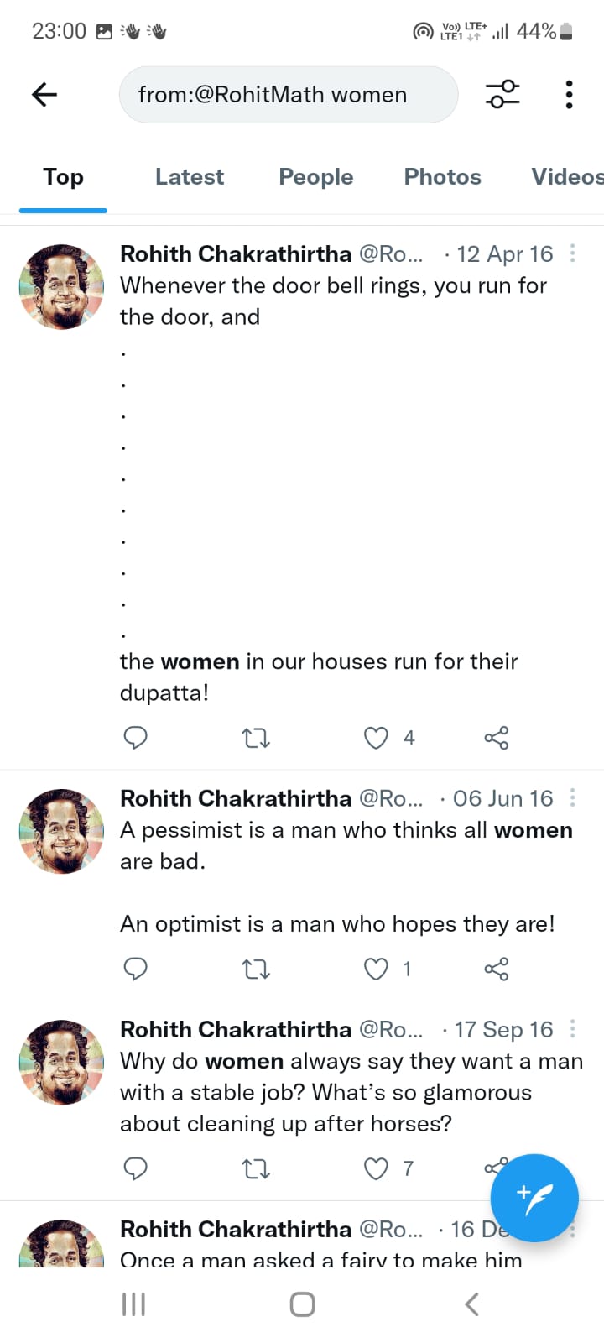Tap the back arrow in search header
Screen dimensions: 604x1343
coord(44,95)
